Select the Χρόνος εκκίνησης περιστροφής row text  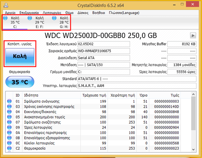pos(49,107)
